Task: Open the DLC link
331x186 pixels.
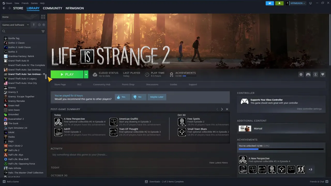Action: (79, 84)
